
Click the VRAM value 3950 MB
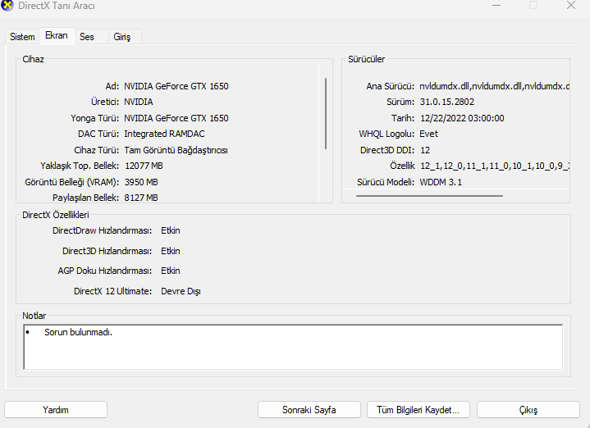tap(141, 182)
